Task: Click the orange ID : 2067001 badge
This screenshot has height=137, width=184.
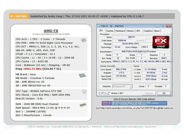Action: tap(19, 16)
